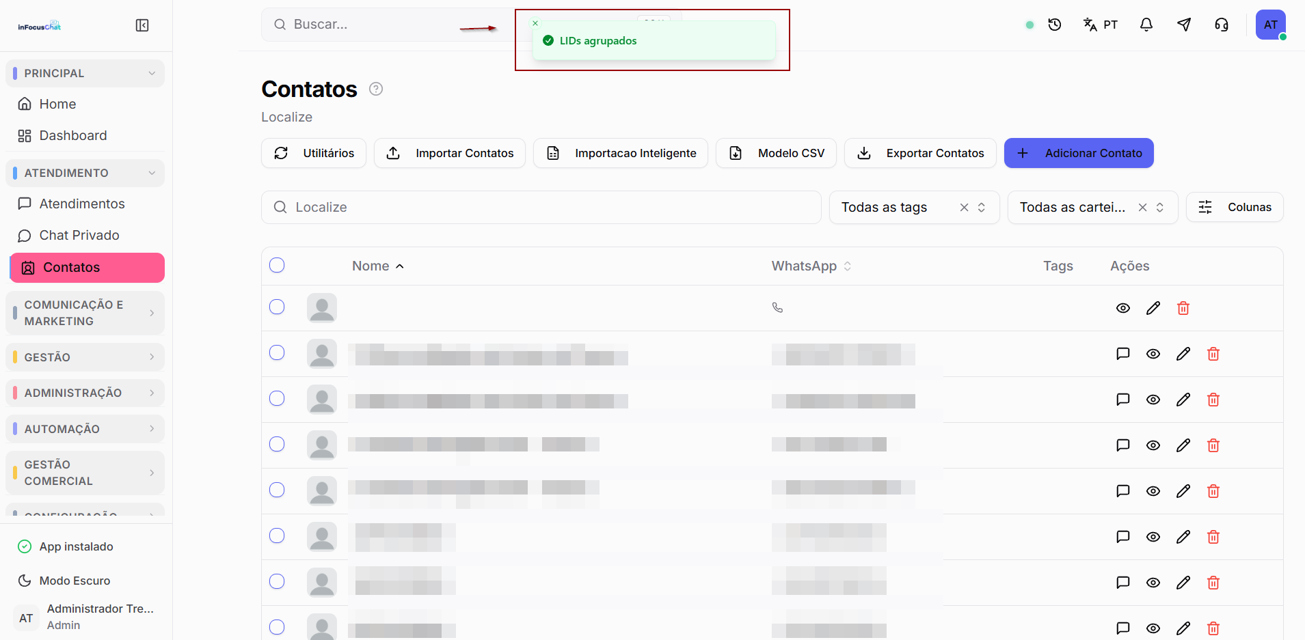Toggle Modo Escuro dark mode
Screen dimensions: 1305x640
(x=75, y=581)
